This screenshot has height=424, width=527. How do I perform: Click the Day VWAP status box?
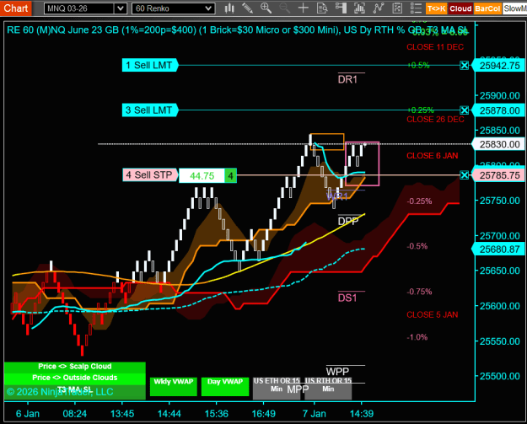point(225,386)
